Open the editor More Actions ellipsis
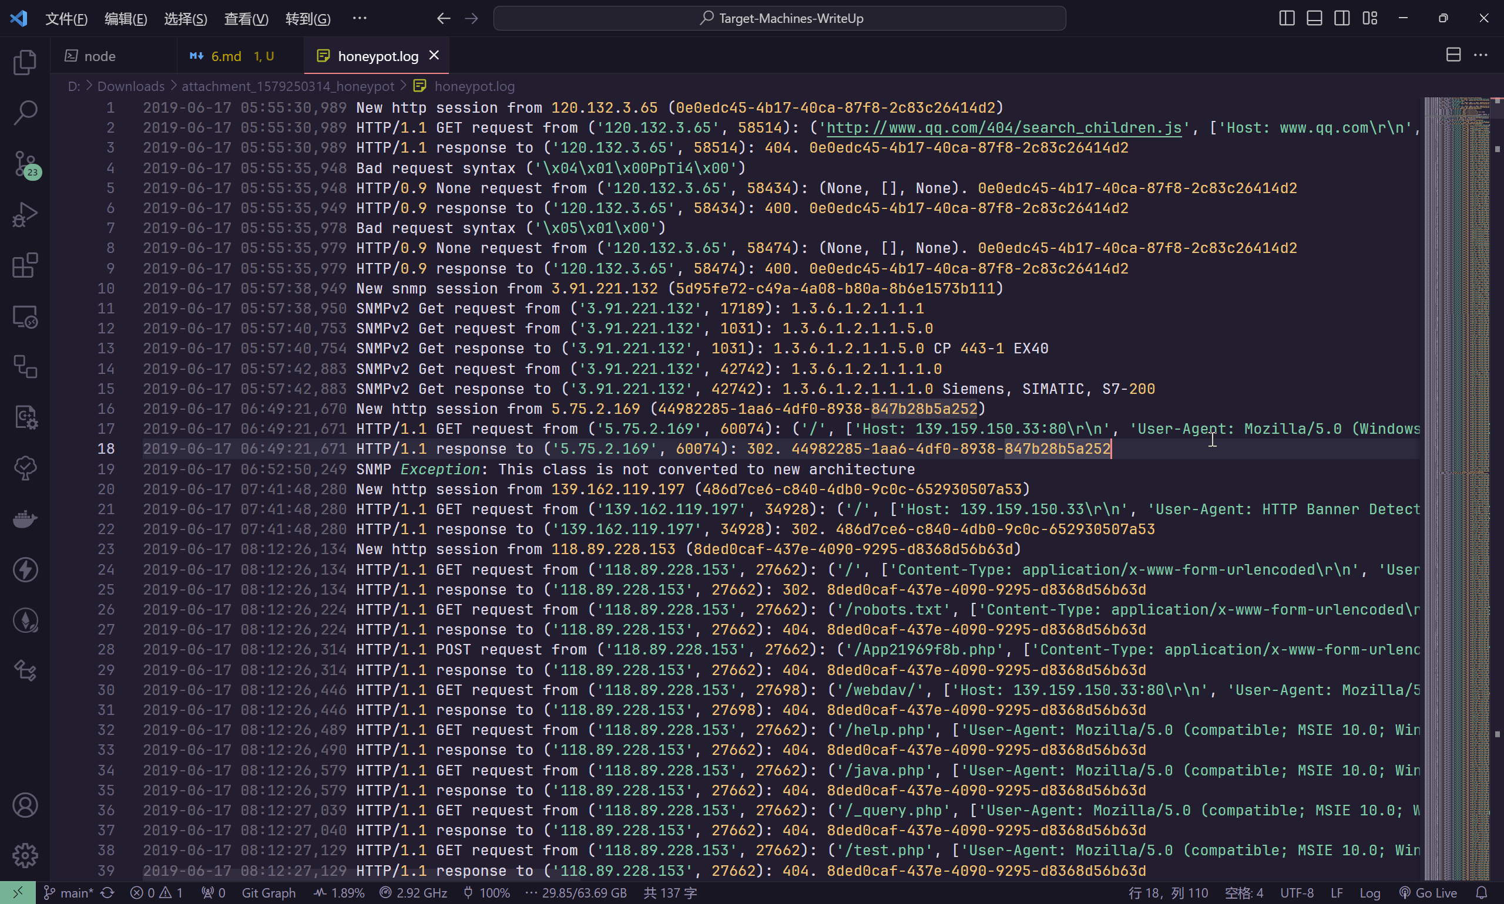This screenshot has width=1504, height=904. point(1481,55)
